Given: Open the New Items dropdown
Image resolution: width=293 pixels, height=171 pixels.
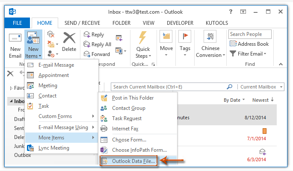Looking at the screenshot, I should click(33, 45).
